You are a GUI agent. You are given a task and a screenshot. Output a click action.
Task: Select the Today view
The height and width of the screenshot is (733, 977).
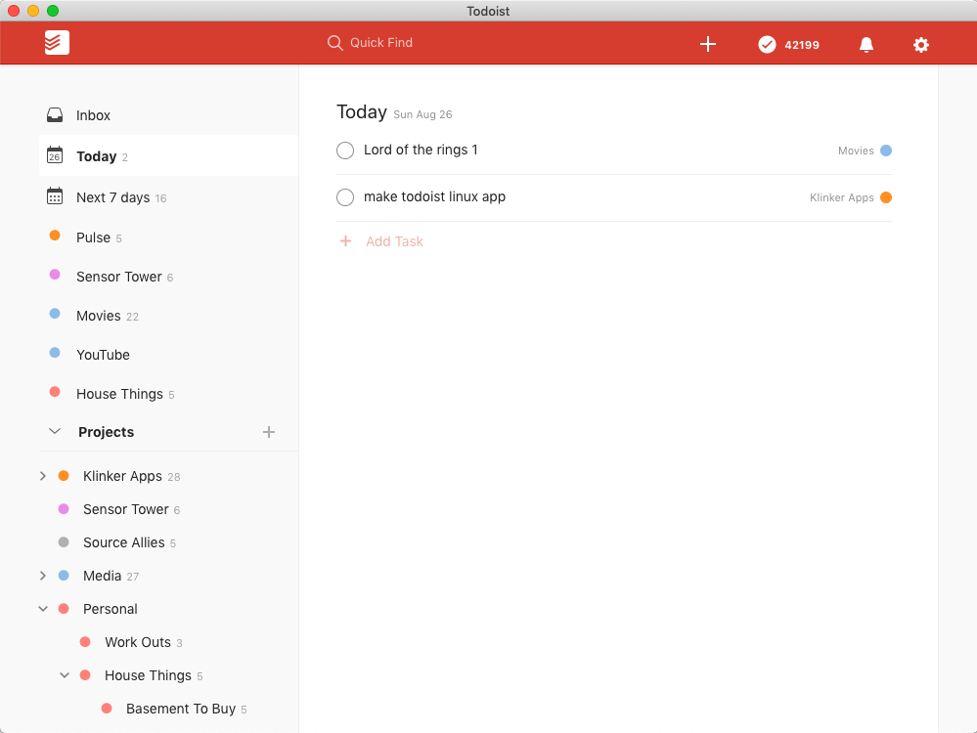click(168, 155)
